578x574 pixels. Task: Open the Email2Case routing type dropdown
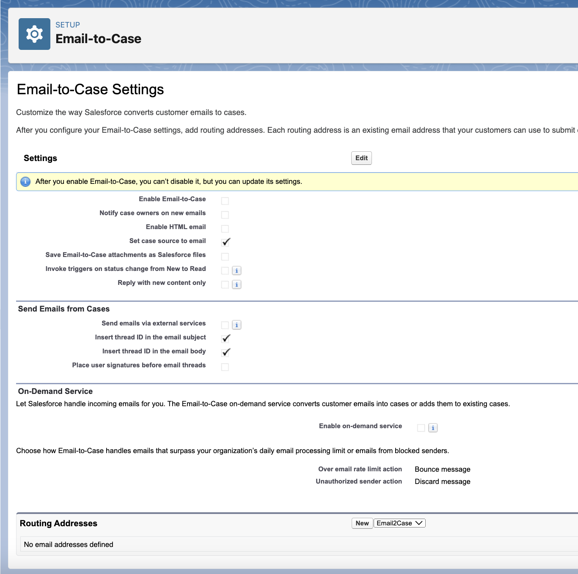[x=399, y=523]
